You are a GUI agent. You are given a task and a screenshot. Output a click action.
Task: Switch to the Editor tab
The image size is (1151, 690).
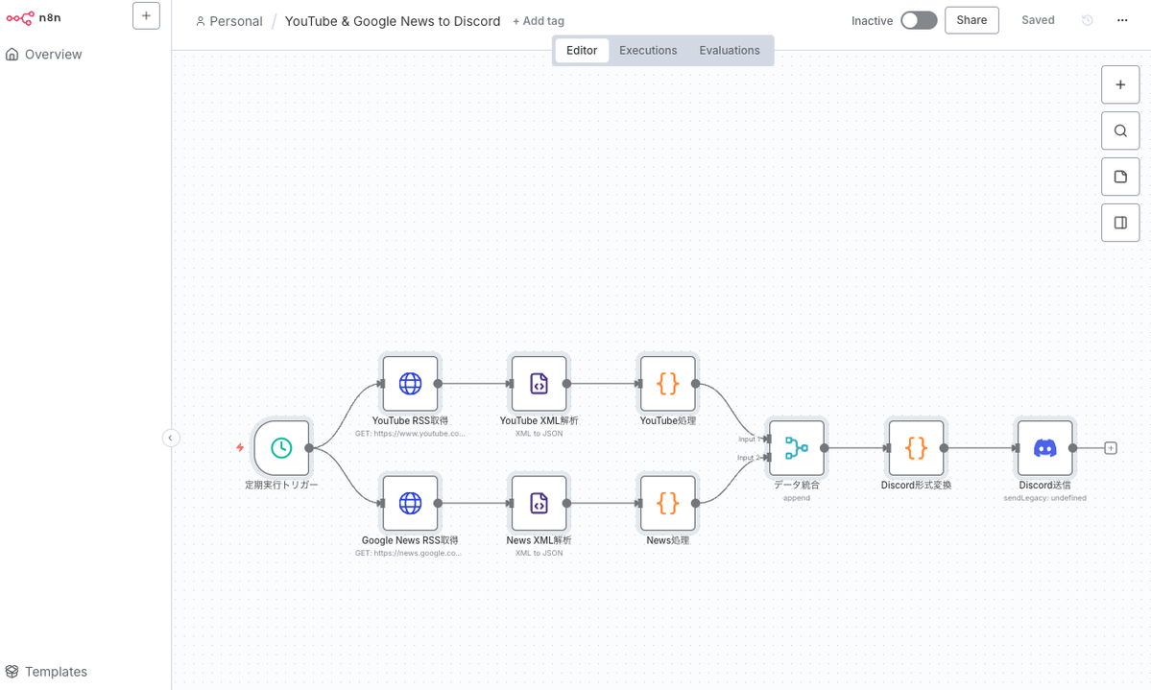click(x=582, y=51)
